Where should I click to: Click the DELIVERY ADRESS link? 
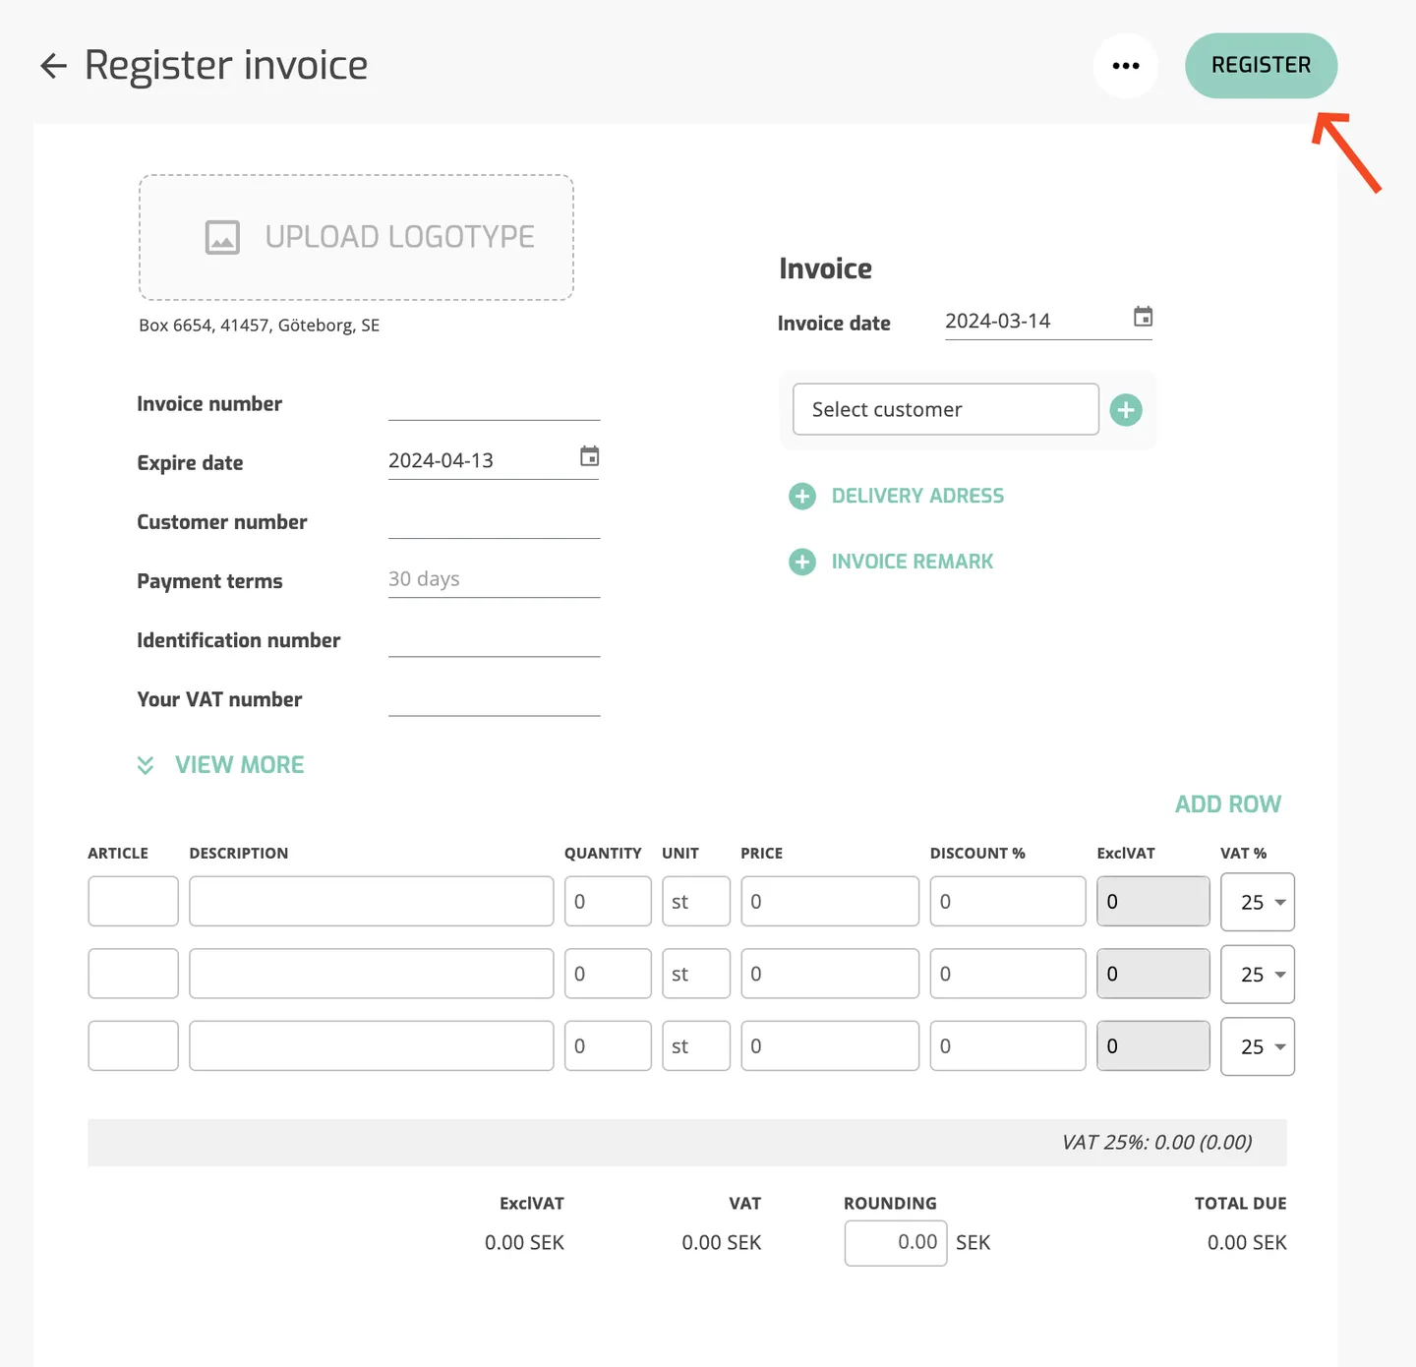click(x=917, y=496)
